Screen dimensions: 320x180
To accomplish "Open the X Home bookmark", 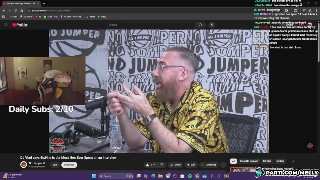I will point(90,17).
